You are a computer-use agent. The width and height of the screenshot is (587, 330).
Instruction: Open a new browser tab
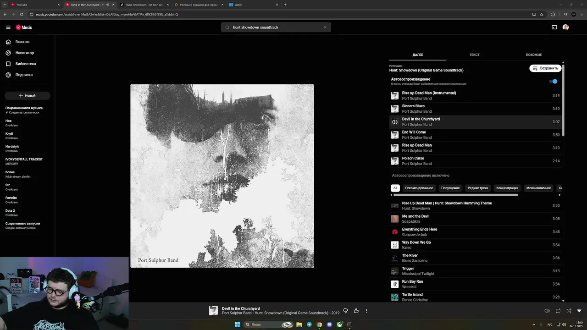285,5
